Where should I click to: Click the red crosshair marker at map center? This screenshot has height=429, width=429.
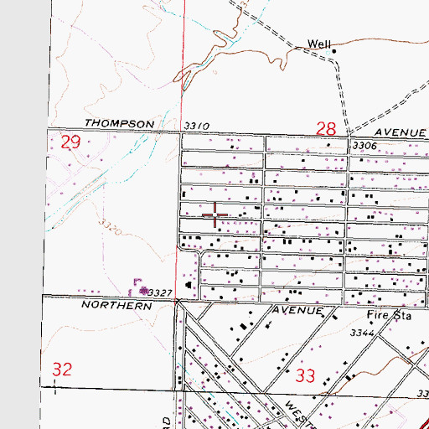pyautogui.click(x=214, y=214)
